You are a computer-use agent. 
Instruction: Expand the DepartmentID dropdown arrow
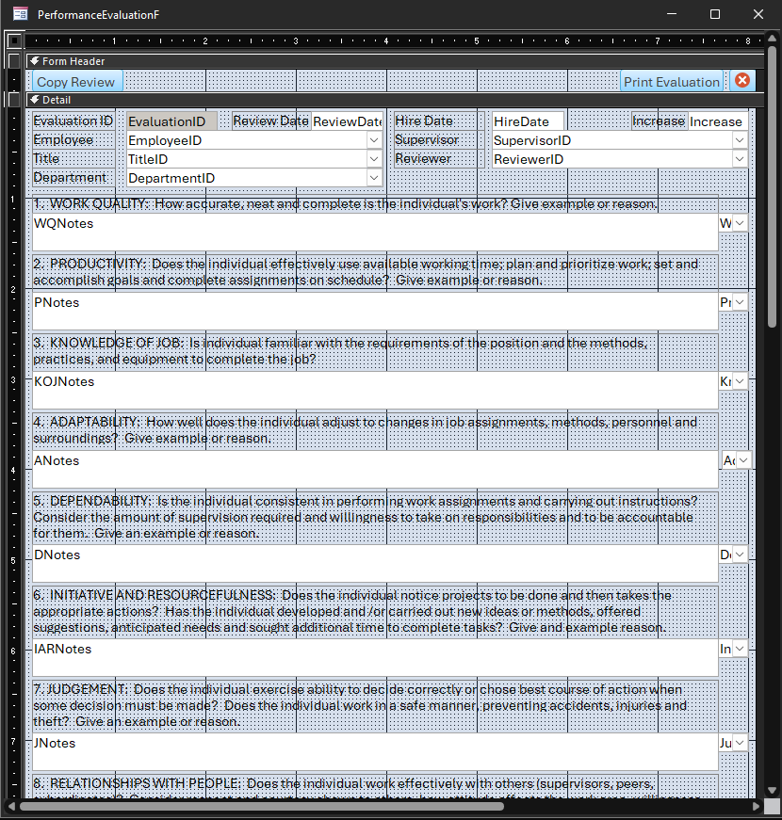374,178
